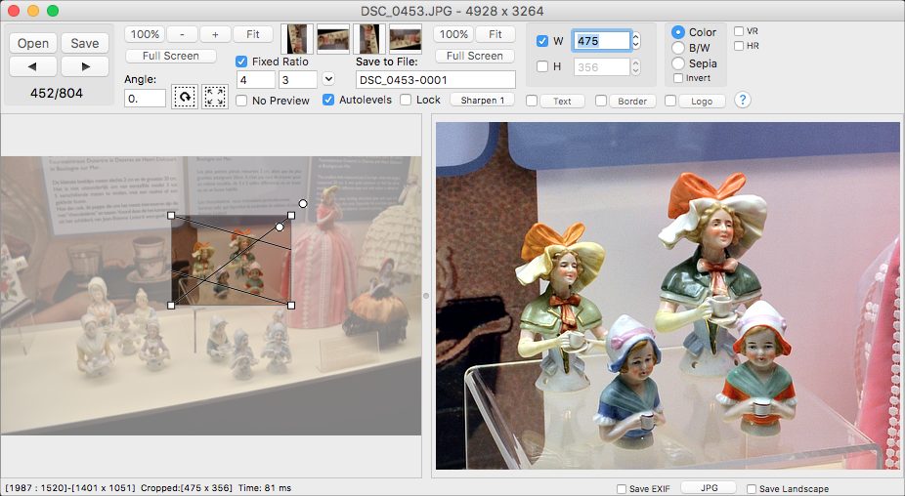Select Color mode radio button

point(678,32)
